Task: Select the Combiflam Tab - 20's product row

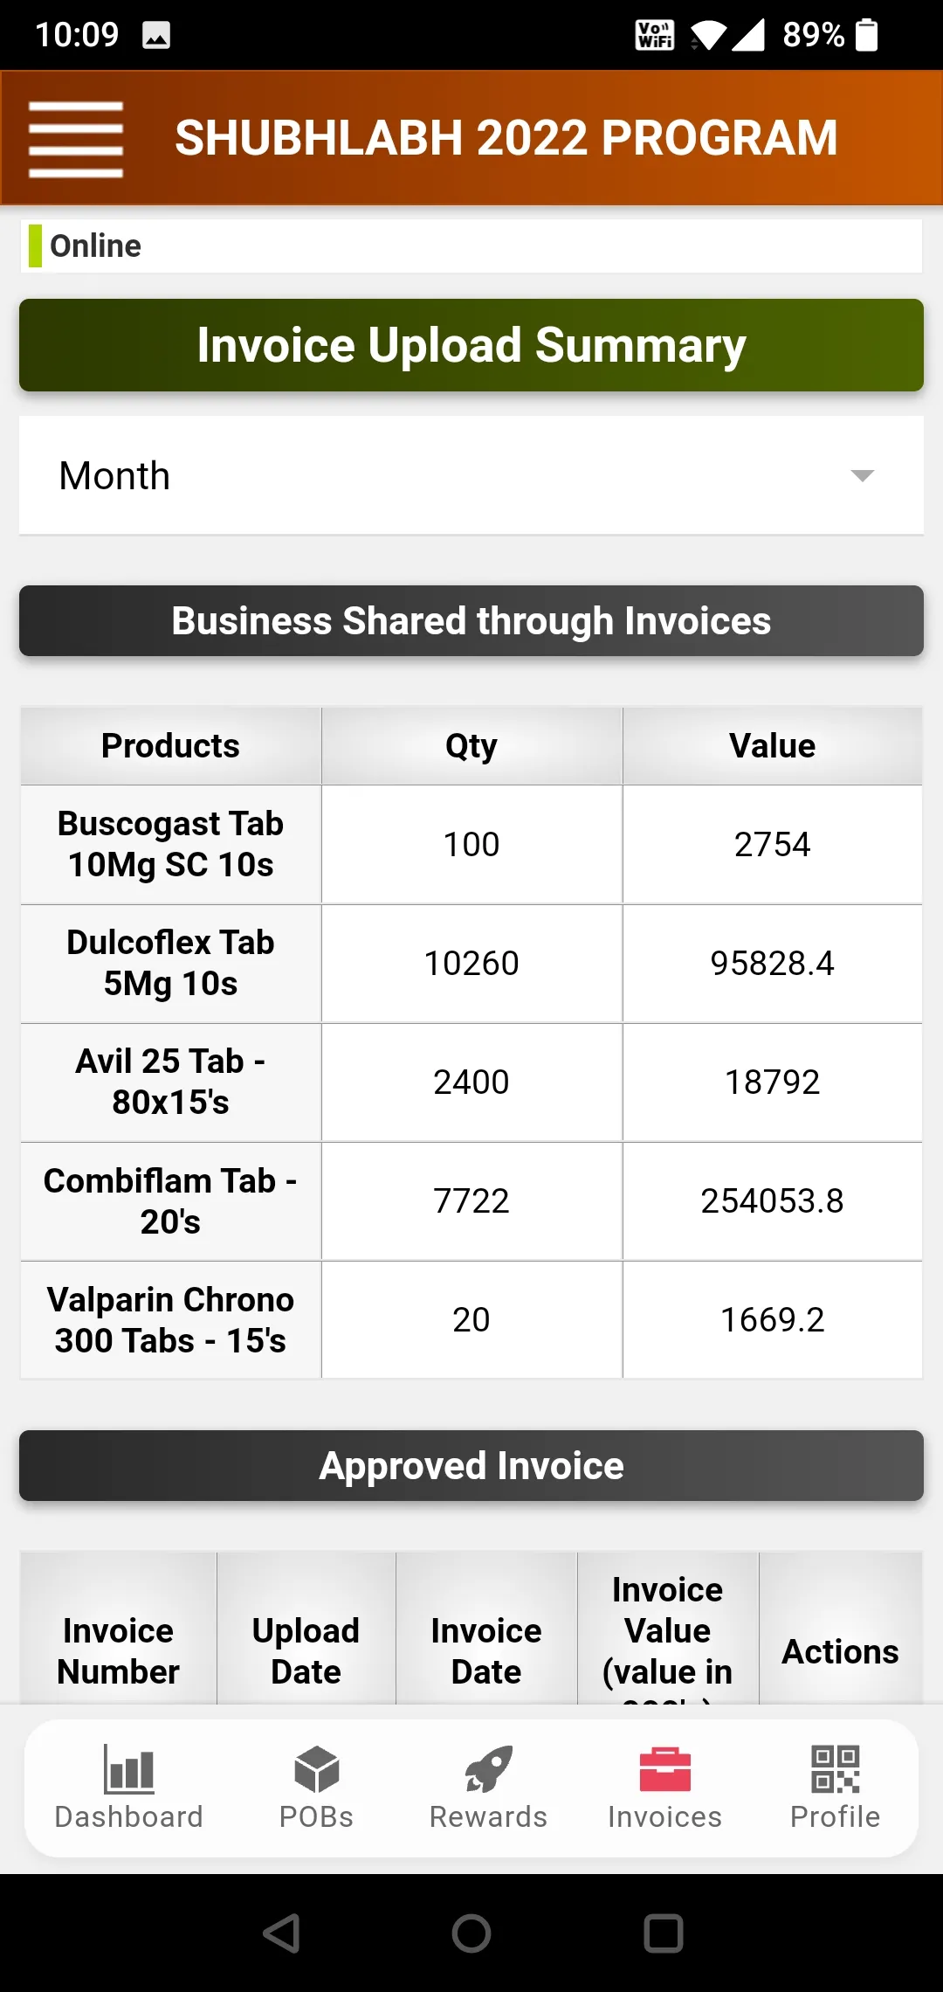Action: tap(471, 1200)
